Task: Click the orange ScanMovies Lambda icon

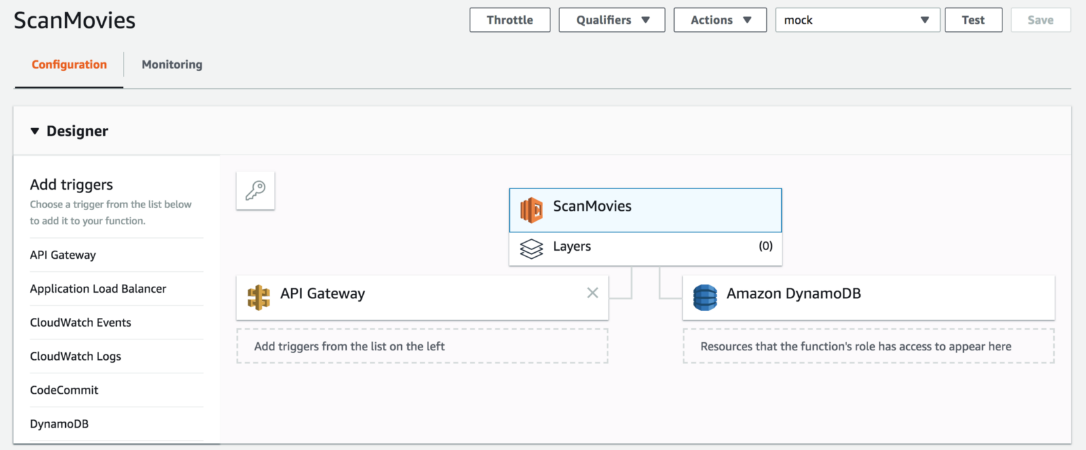Action: click(x=531, y=210)
